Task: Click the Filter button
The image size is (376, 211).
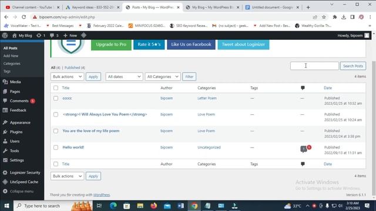Action: [189, 77]
